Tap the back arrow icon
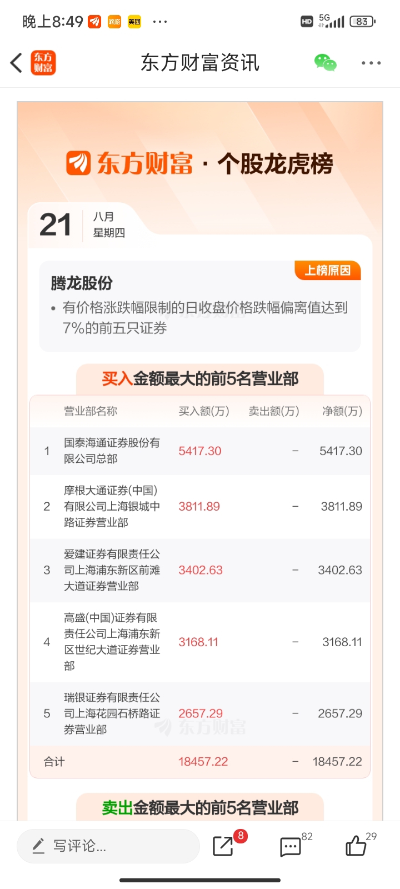This screenshot has height=889, width=400. [x=17, y=63]
